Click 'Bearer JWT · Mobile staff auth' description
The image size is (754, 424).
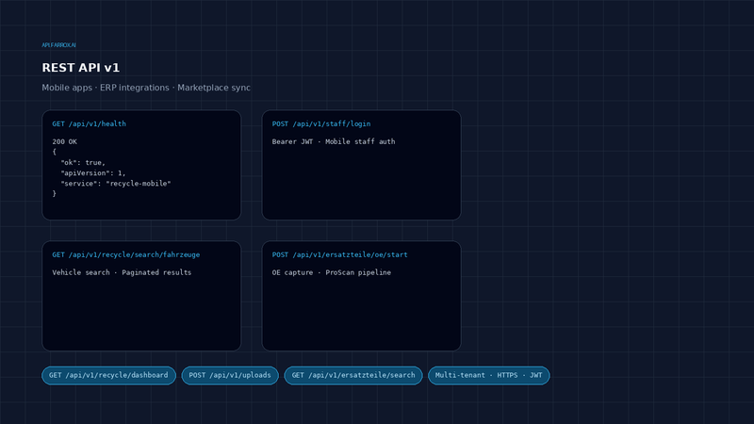(x=334, y=142)
